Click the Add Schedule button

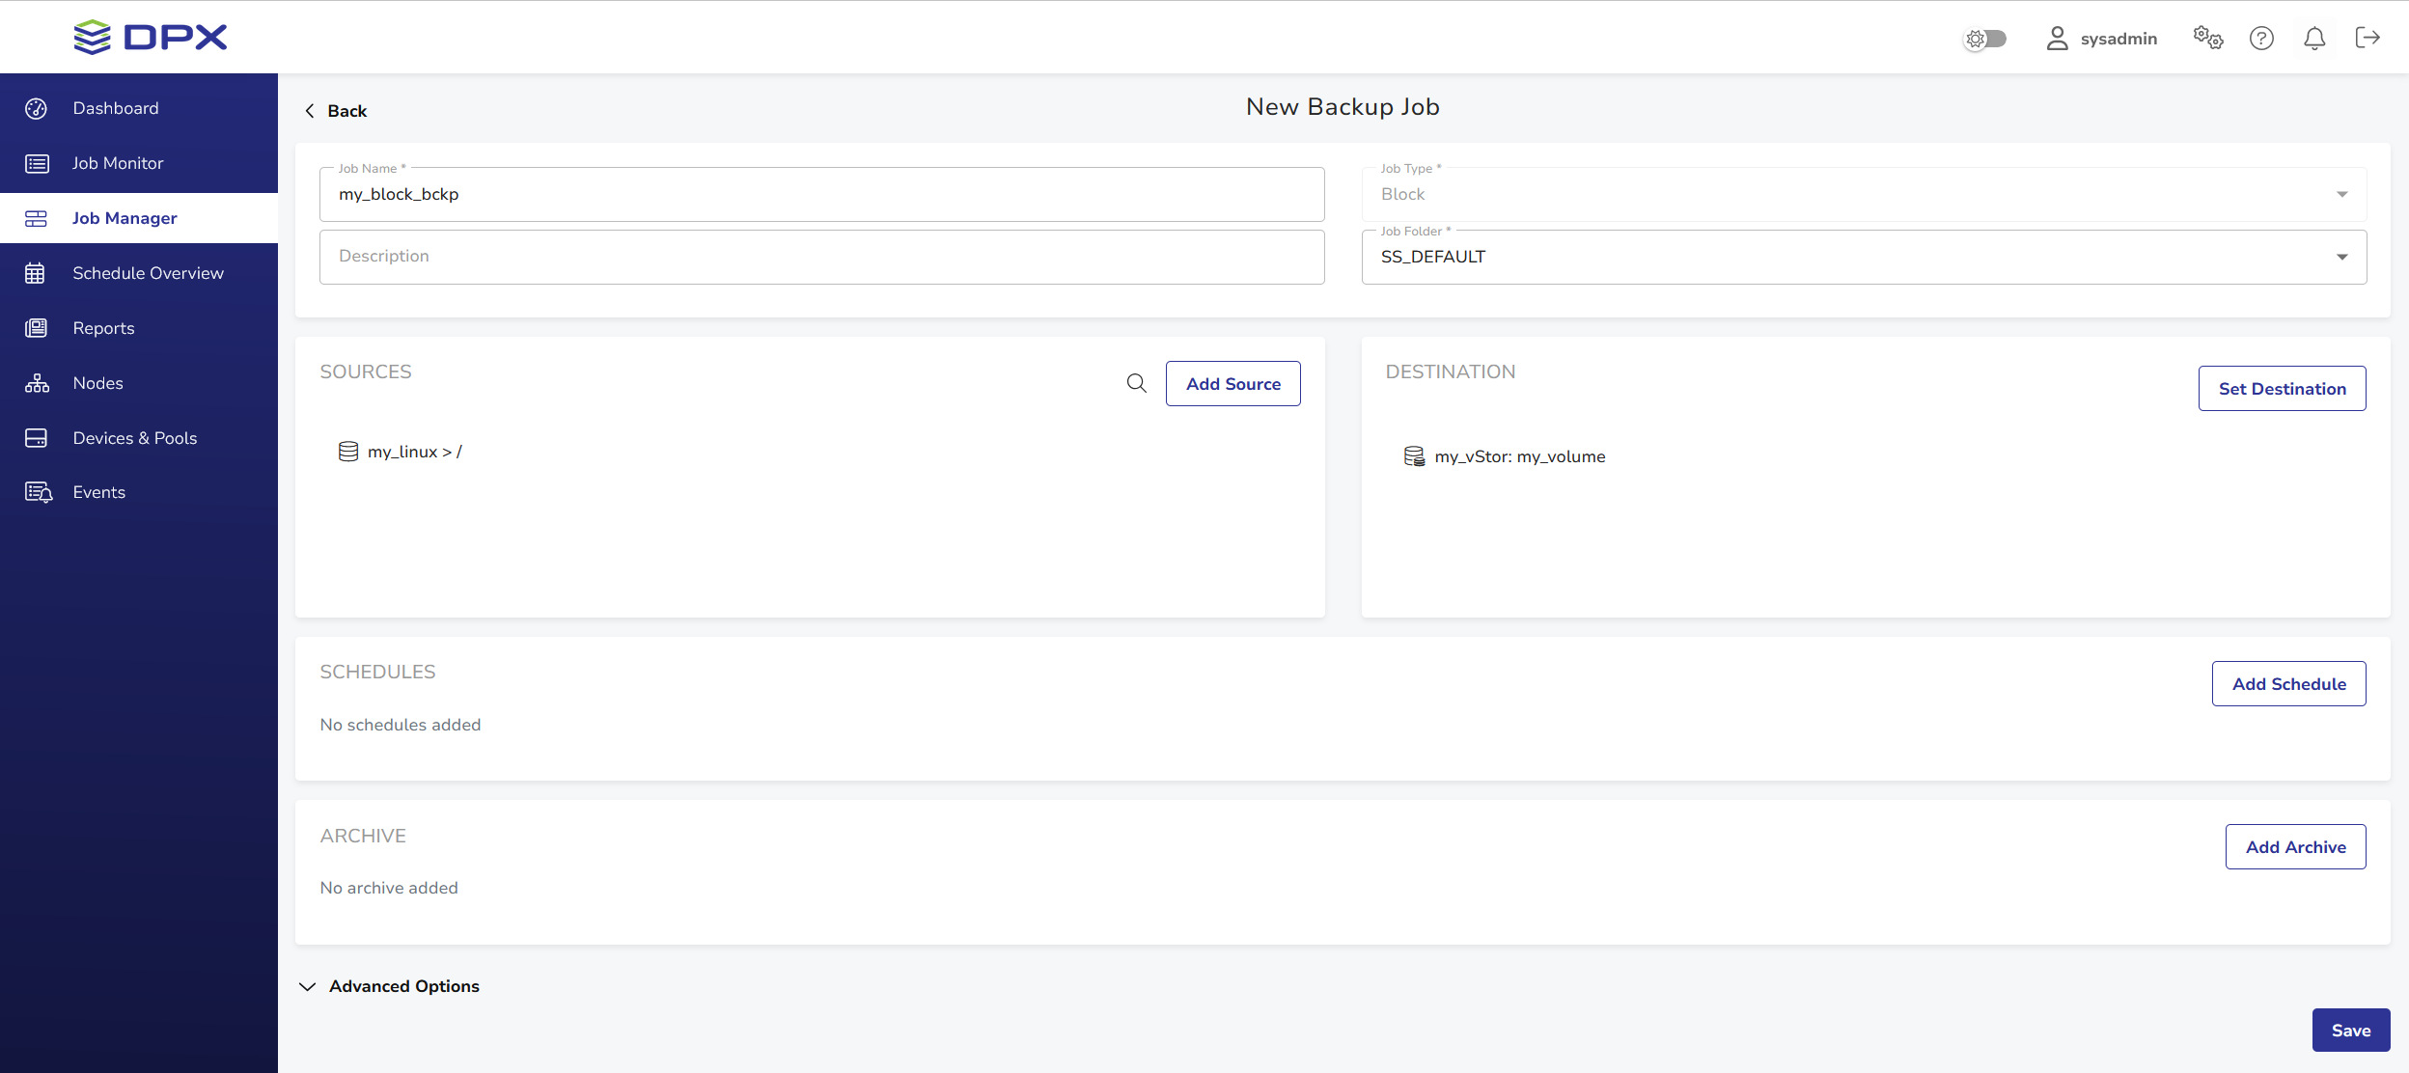2288,683
